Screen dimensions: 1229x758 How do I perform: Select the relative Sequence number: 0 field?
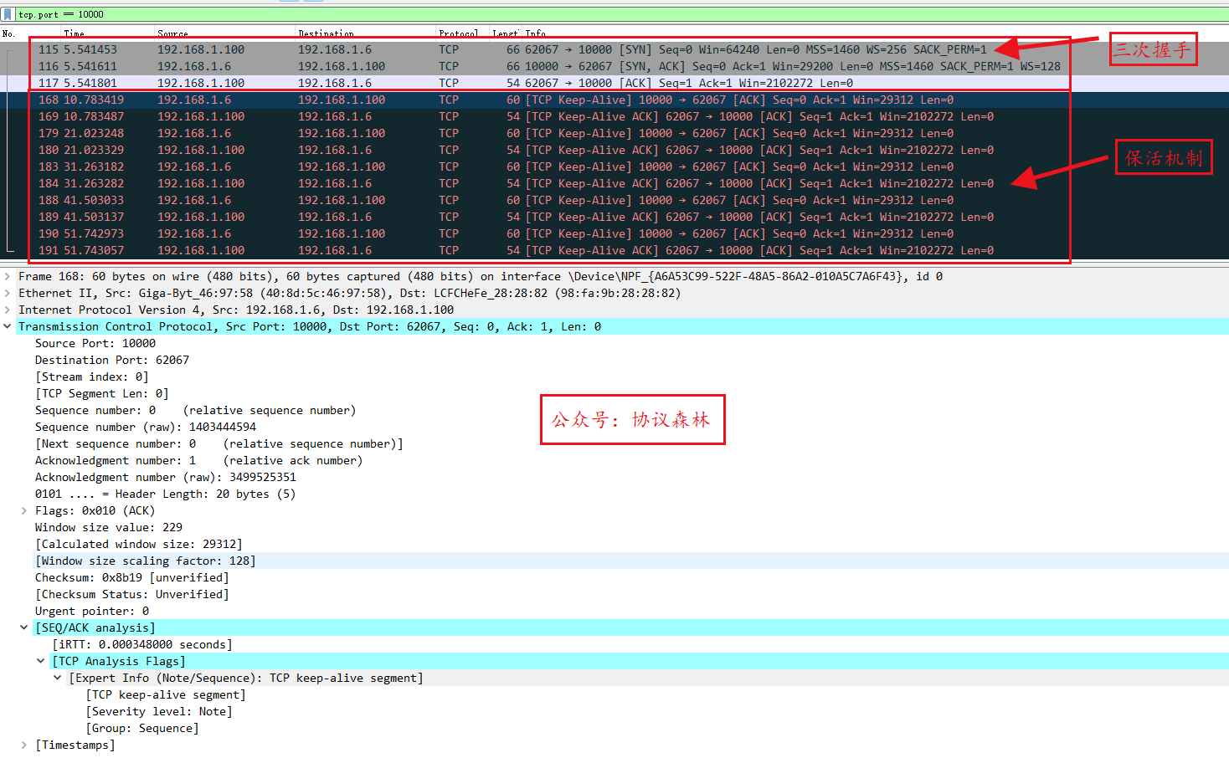tap(196, 410)
